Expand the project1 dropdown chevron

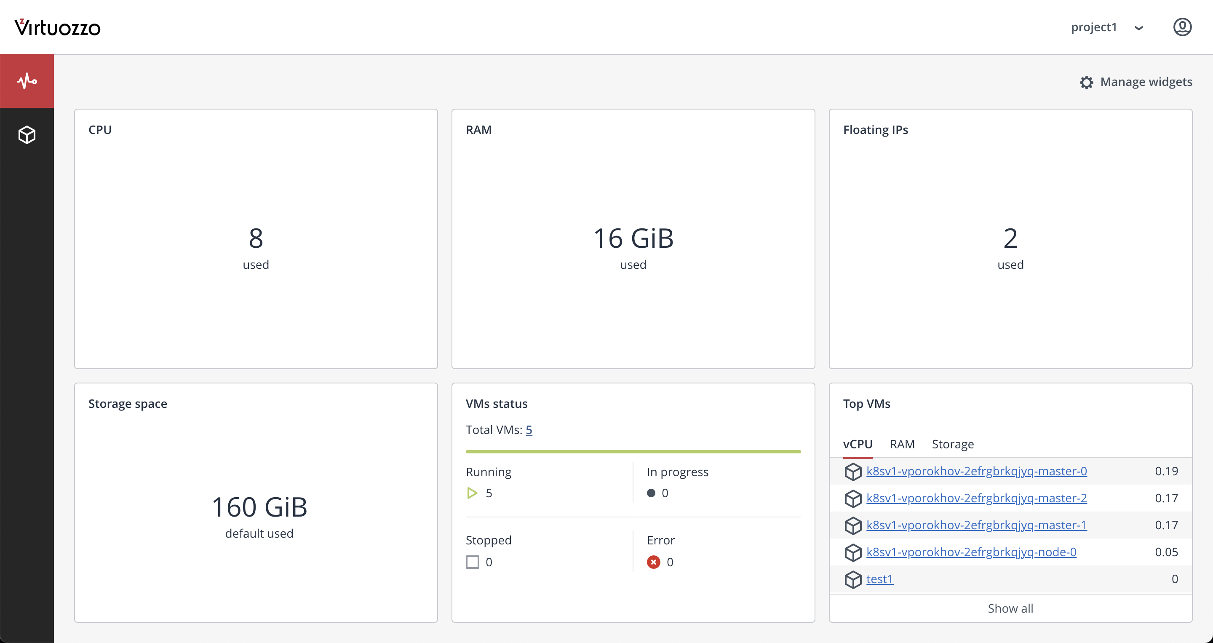pyautogui.click(x=1138, y=28)
